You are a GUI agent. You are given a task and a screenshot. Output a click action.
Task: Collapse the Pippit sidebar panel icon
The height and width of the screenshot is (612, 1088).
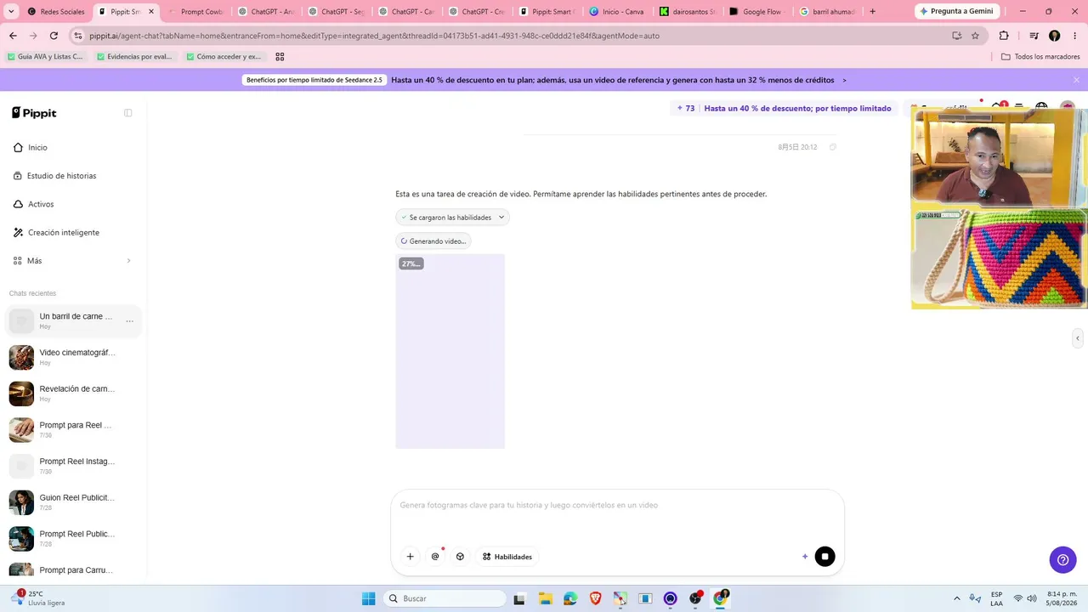pyautogui.click(x=128, y=113)
